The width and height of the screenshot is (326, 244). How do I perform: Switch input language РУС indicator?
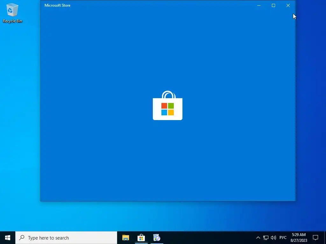[x=283, y=238]
